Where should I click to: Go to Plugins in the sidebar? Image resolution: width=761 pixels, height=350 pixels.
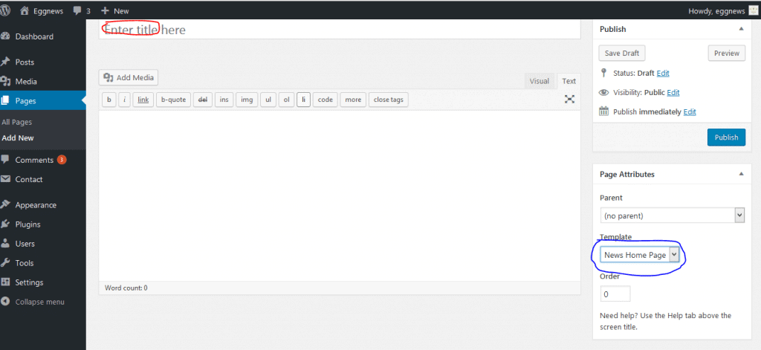27,224
